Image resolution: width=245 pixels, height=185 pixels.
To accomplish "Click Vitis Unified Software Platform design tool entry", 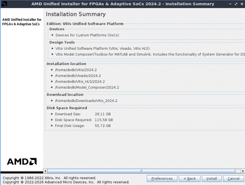I will point(103,48).
